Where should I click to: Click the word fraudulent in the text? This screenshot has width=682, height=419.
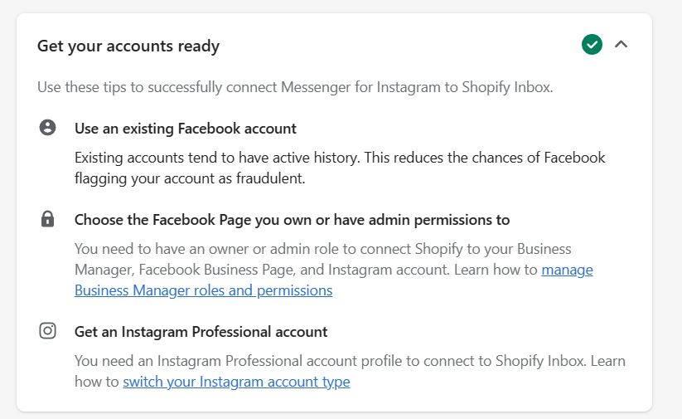(270, 178)
